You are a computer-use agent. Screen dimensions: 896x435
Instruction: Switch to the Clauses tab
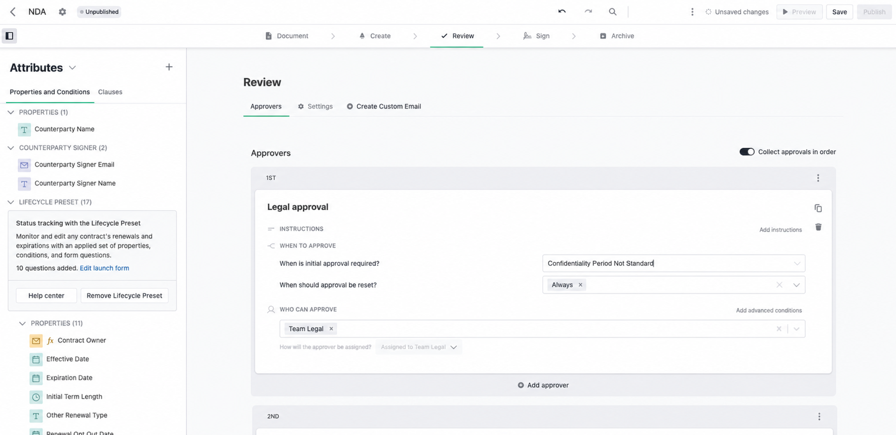[110, 92]
